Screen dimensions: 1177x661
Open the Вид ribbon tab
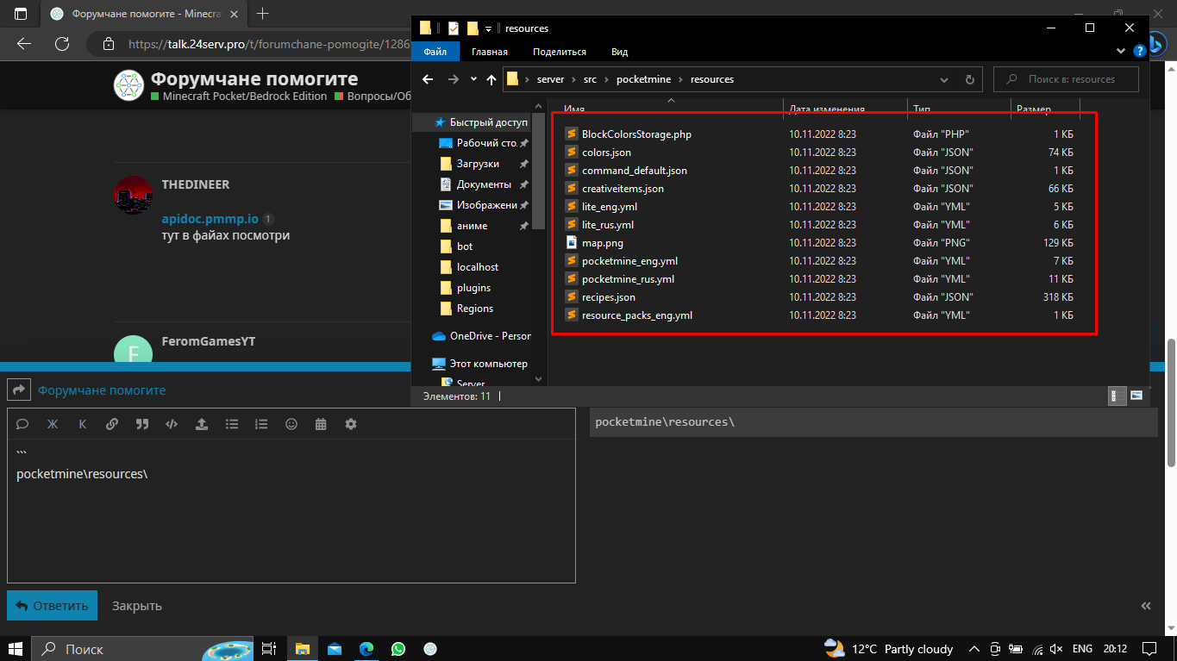click(619, 52)
